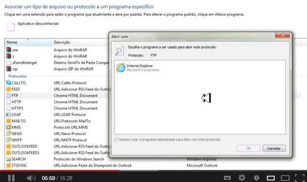Screen dimensions: 307x182
Task: Select 'Chrome HTML Document' in HTTPS row
Action: coord(76,108)
